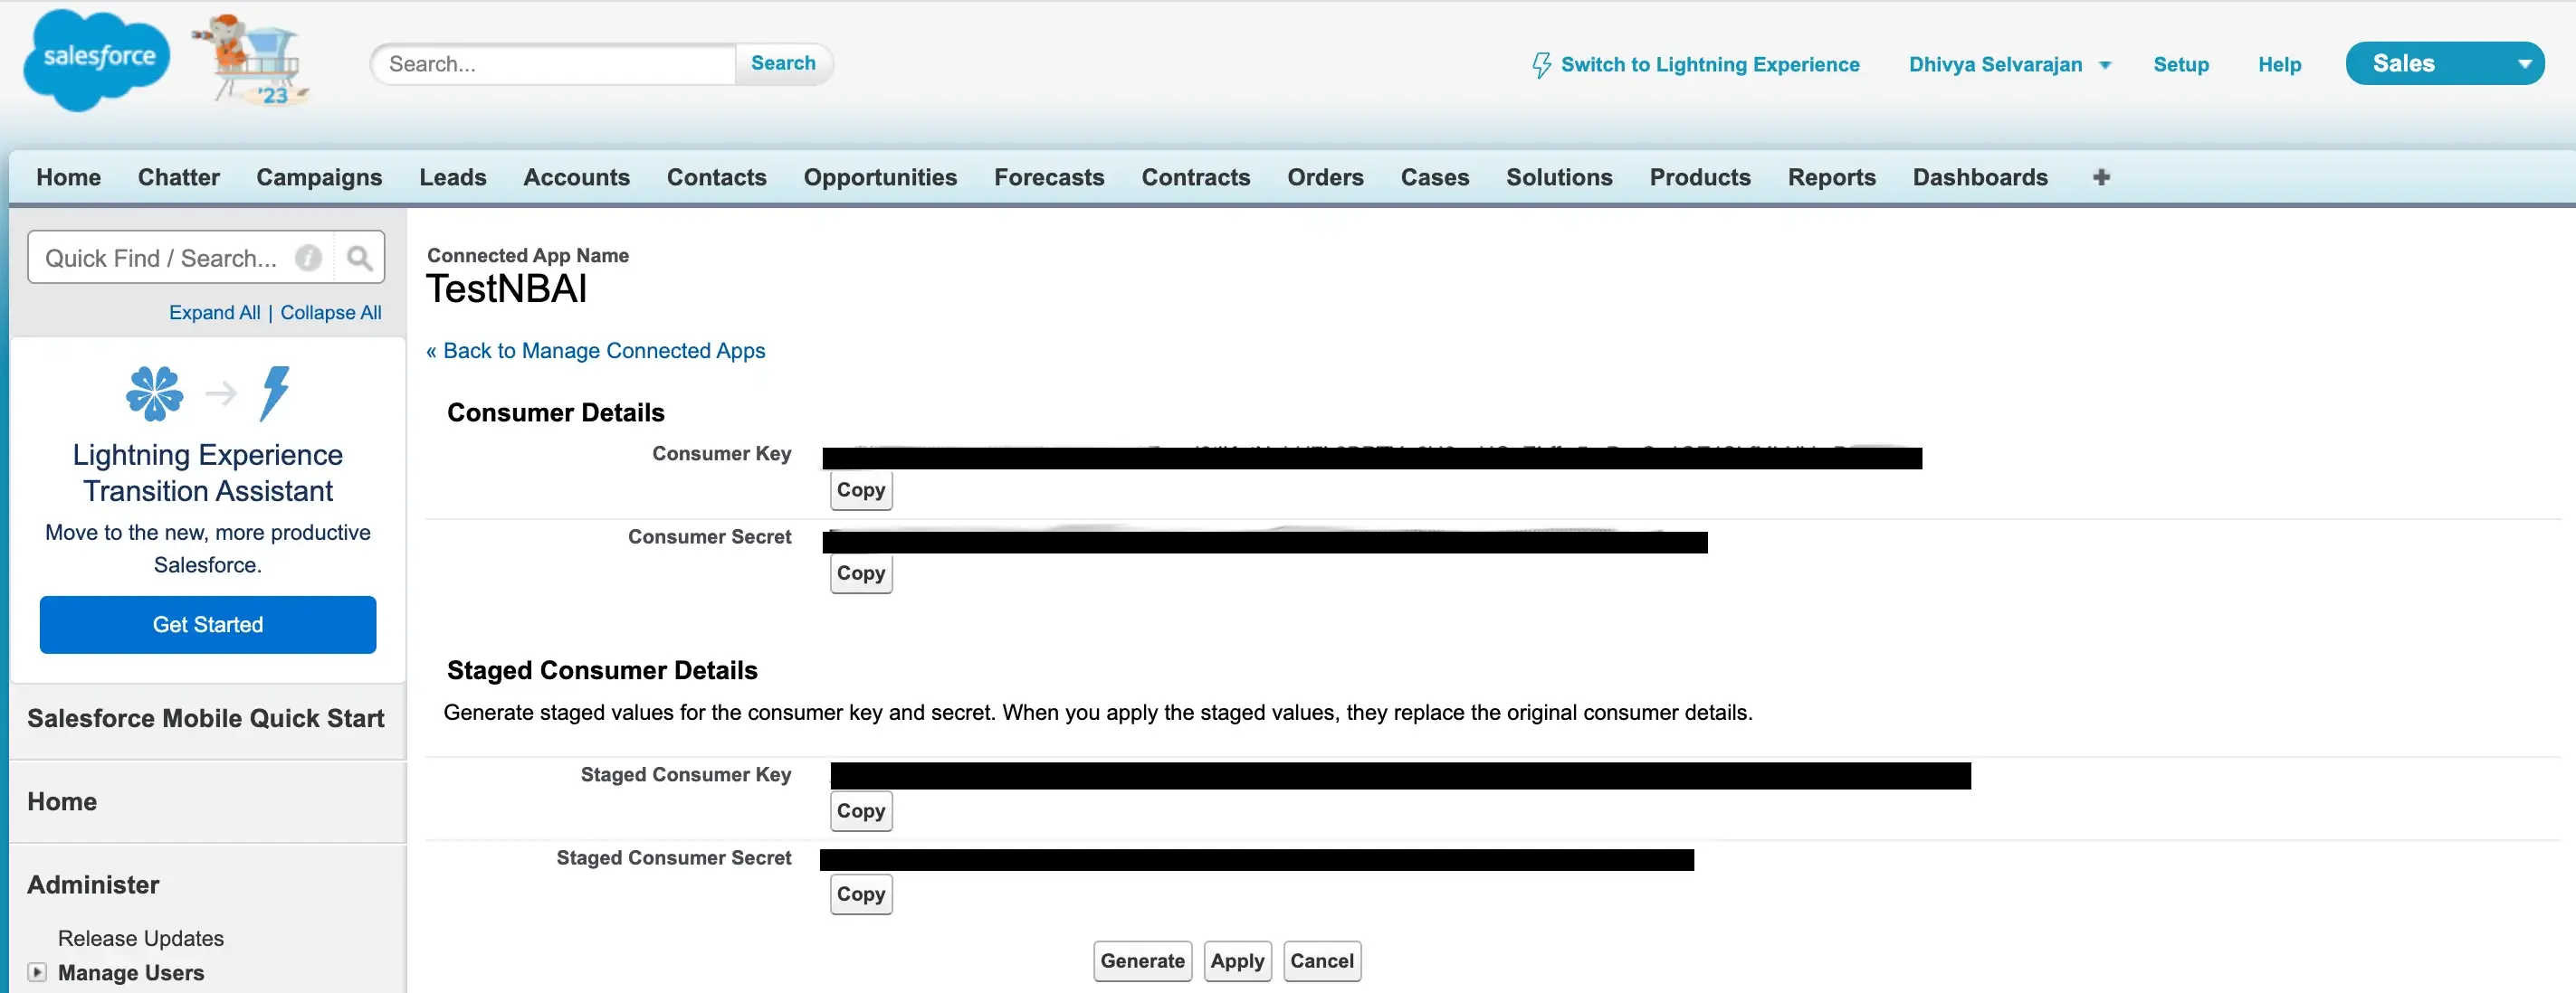The height and width of the screenshot is (993, 2576).
Task: Copy the Consumer Key
Action: (861, 489)
